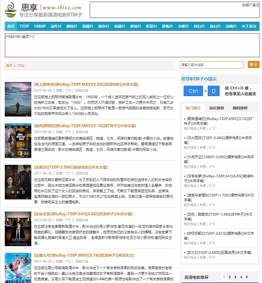
Task: Go to 奇幻片 category
Action: (x=215, y=27)
